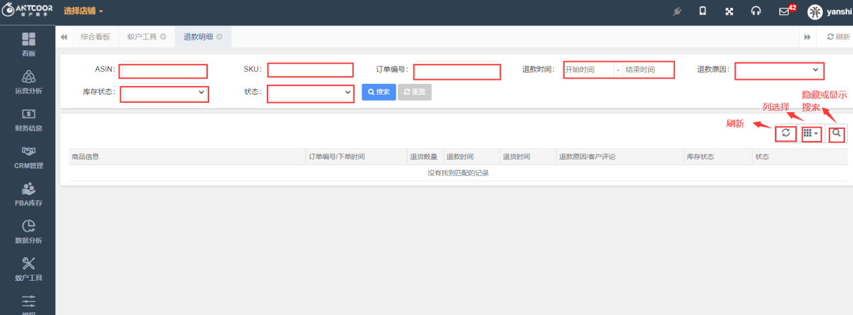Click the 刷新 button in tab bar
Image resolution: width=853 pixels, height=315 pixels.
point(838,37)
